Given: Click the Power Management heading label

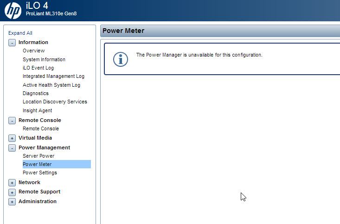Looking at the screenshot, I should tap(44, 147).
